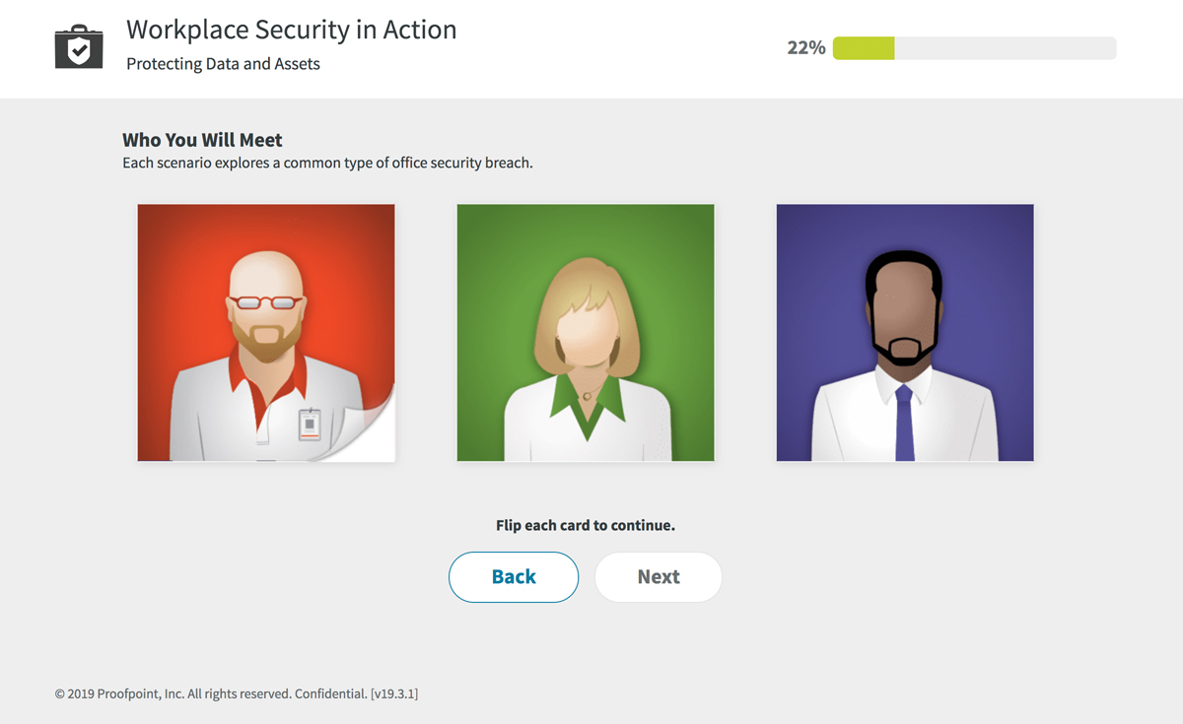Click the unfilled gray portion of progress bar
The width and height of the screenshot is (1183, 724).
(x=1006, y=48)
